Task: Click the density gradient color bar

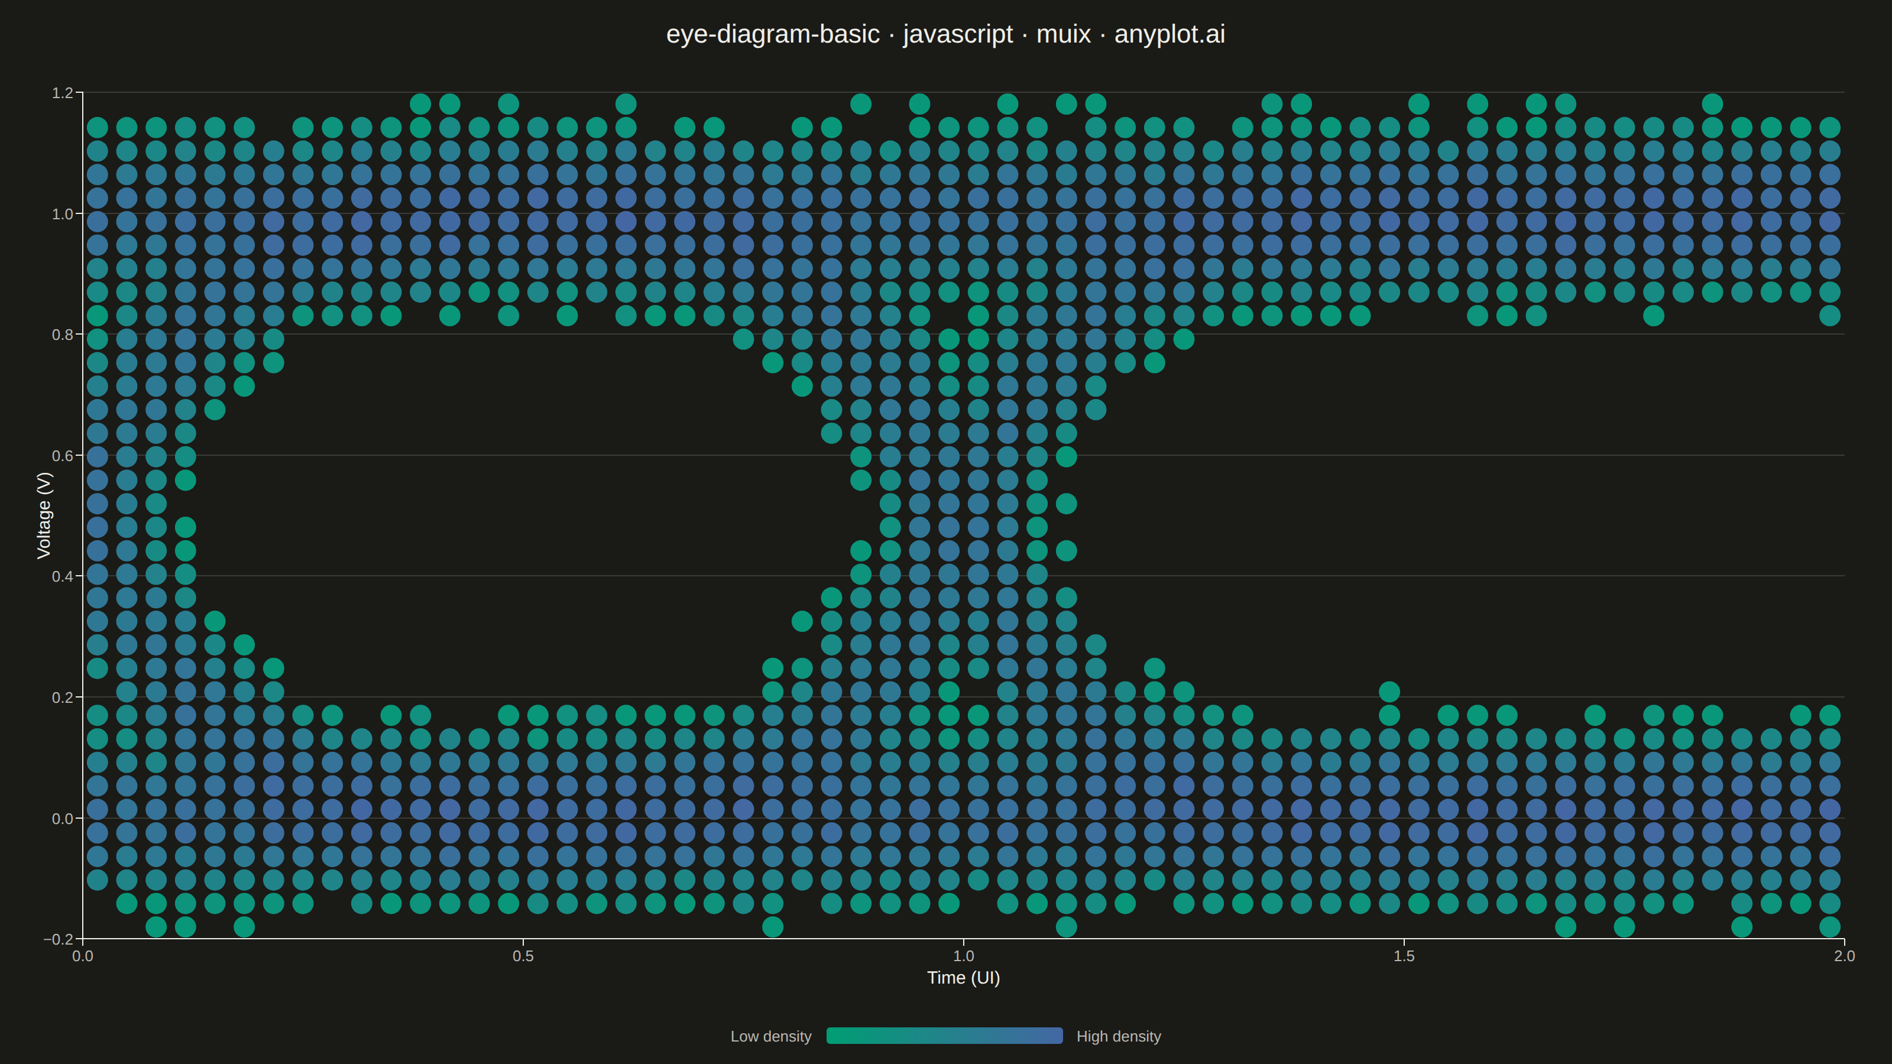Action: point(945,1036)
